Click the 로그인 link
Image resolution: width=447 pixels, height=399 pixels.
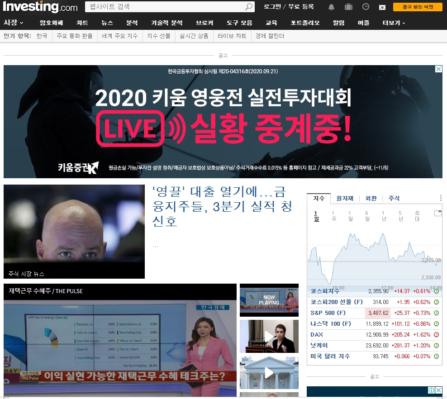point(272,6)
